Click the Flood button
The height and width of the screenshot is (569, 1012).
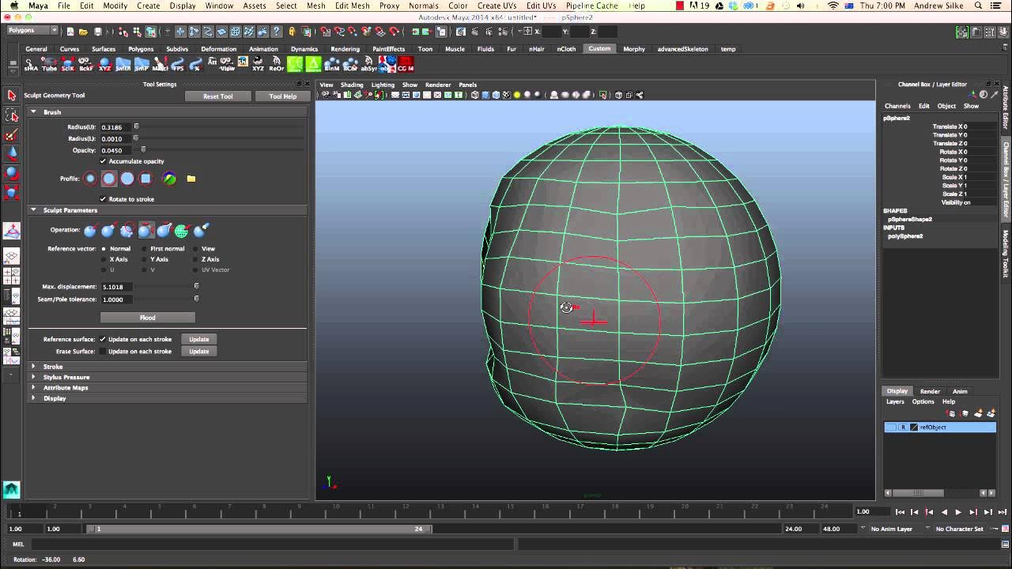pyautogui.click(x=148, y=318)
